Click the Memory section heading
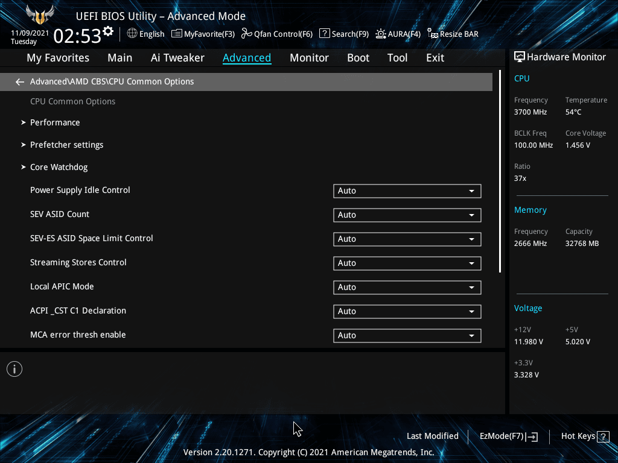The image size is (618, 463). (530, 210)
